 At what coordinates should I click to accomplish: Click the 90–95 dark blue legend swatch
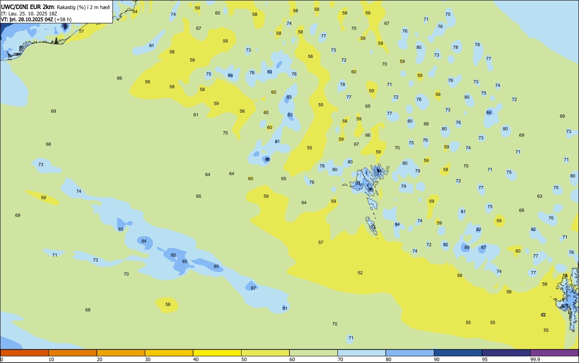point(458,353)
